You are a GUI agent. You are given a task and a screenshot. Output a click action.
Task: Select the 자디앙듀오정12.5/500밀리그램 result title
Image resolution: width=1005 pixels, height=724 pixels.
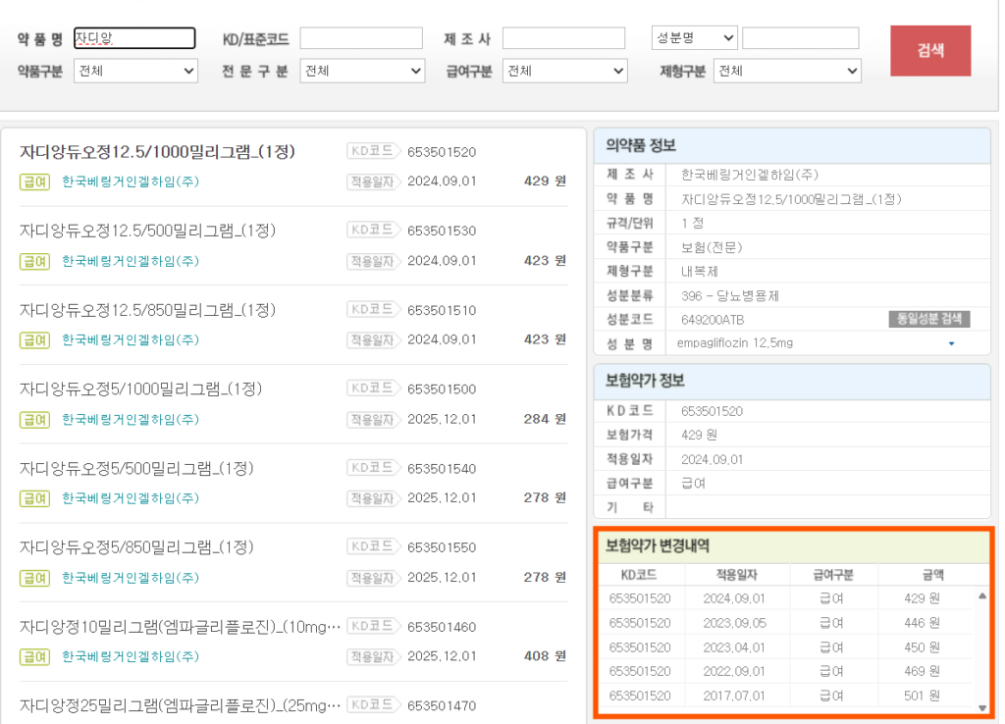[147, 231]
